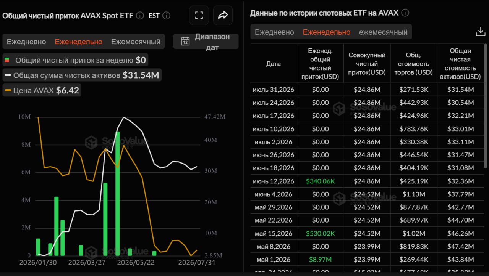Open the fullscreen chart view icon

[199, 15]
